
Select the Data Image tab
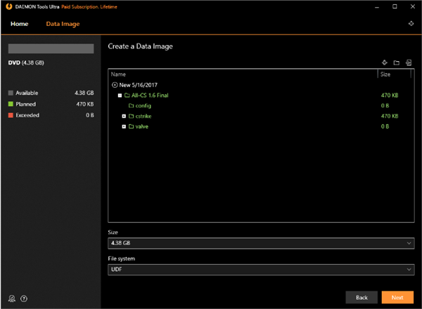coord(63,24)
